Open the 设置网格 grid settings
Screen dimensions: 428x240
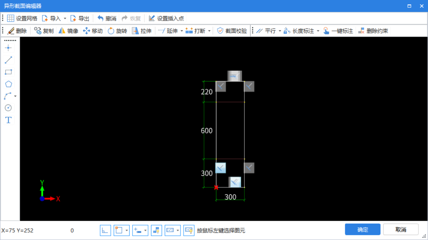tap(22, 18)
